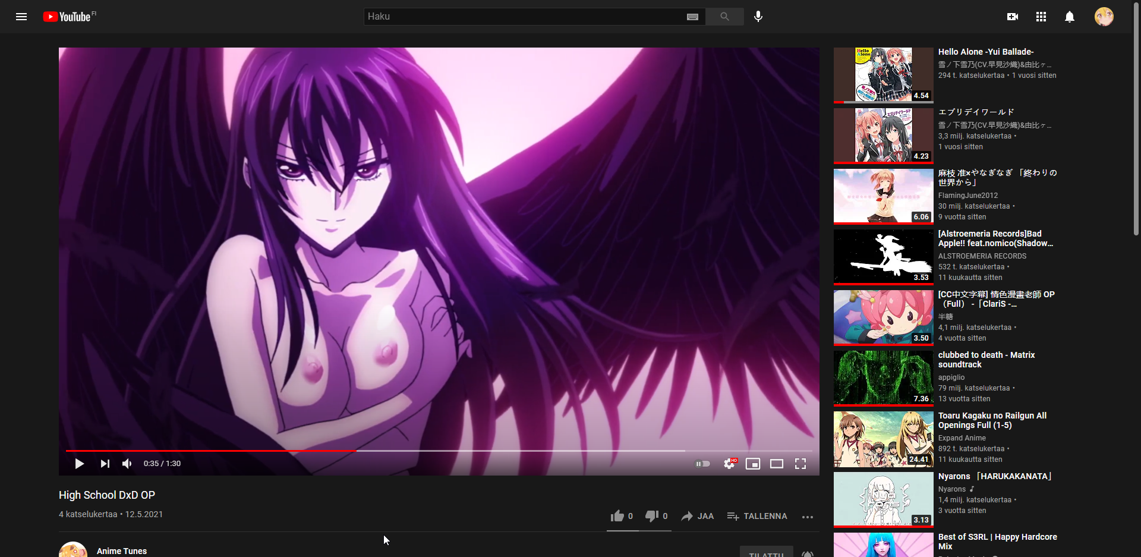Click the voice search microphone icon
This screenshot has height=557, width=1141.
click(758, 17)
